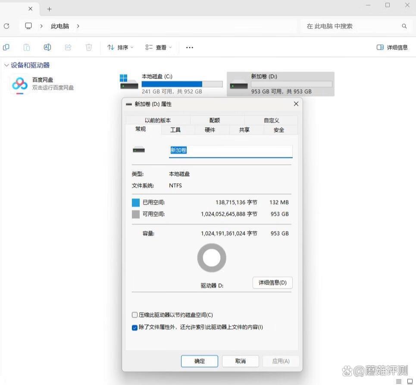Click the 详细信息(D) button
416x385 pixels.
point(272,283)
